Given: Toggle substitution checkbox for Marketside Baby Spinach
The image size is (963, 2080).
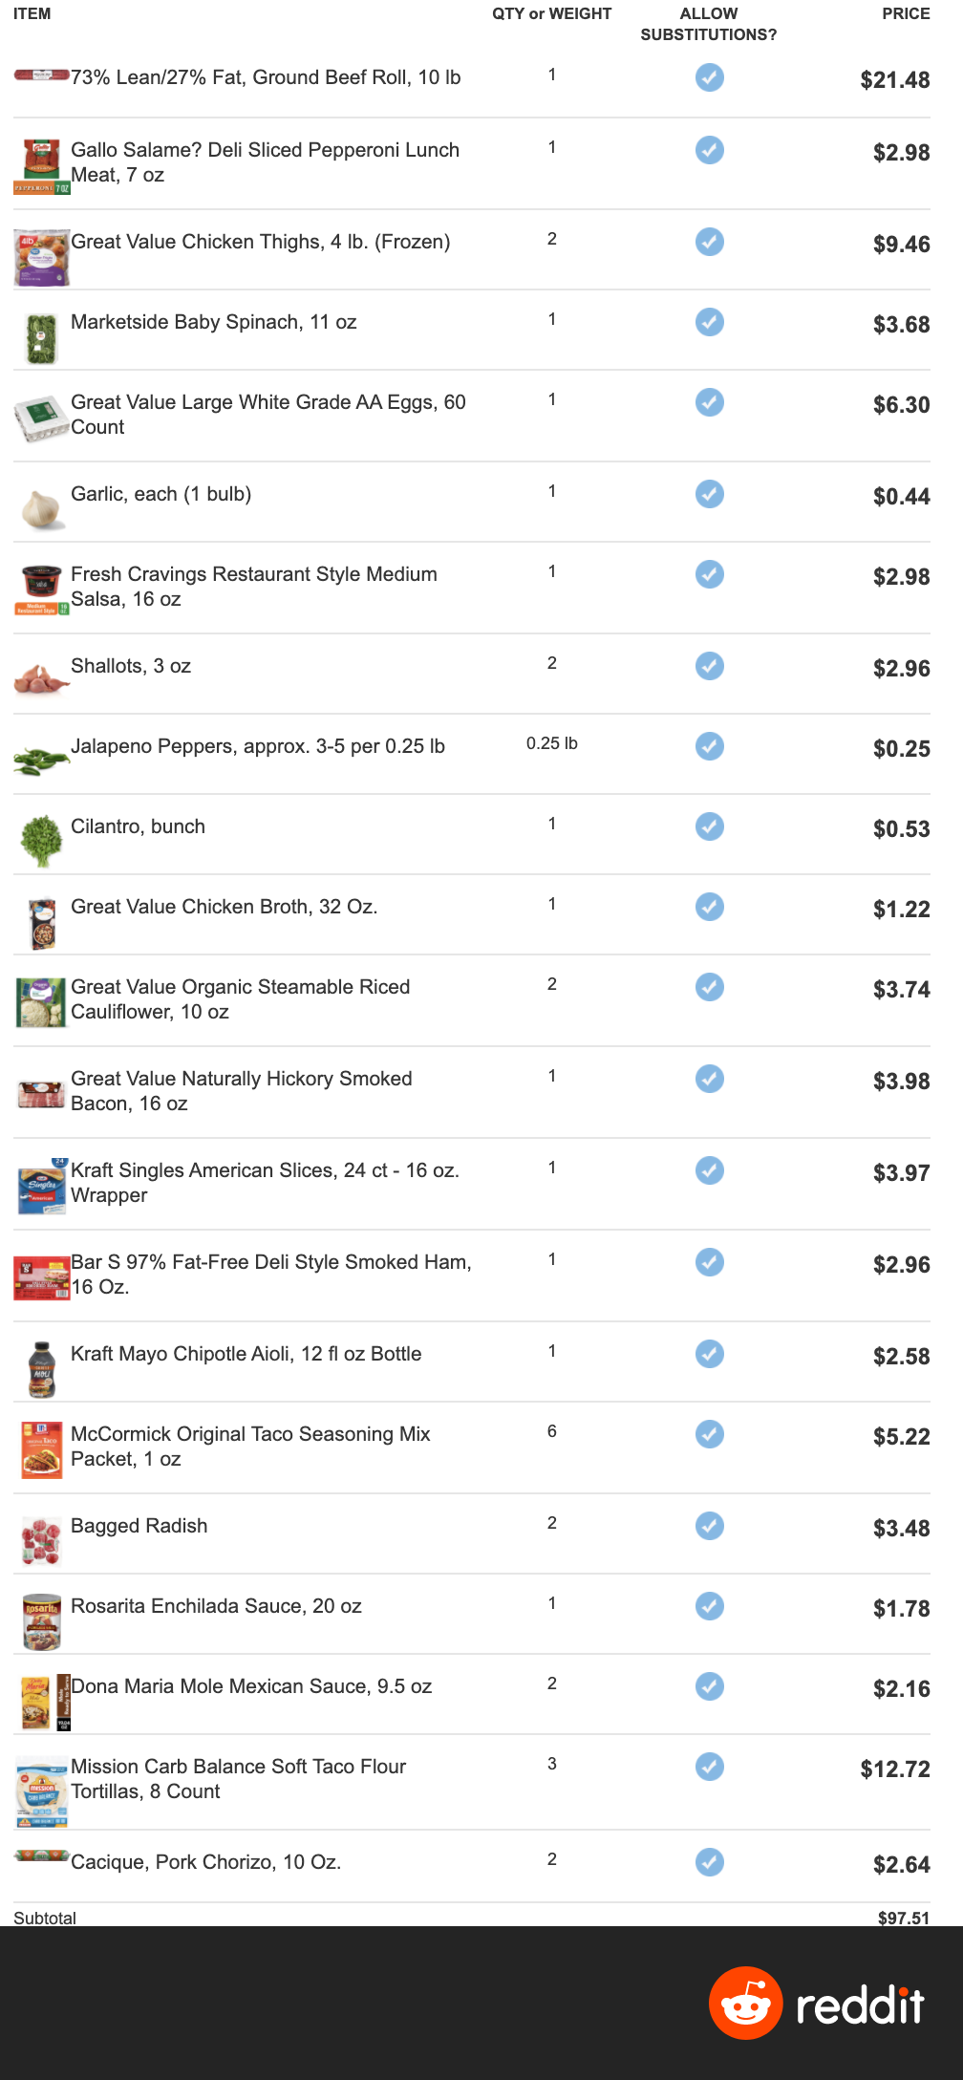Looking at the screenshot, I should point(709,322).
